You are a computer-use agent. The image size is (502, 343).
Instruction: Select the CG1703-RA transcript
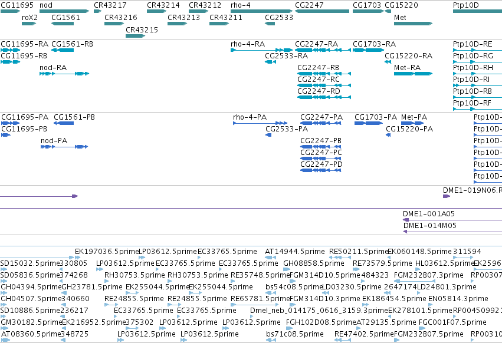tap(368, 50)
